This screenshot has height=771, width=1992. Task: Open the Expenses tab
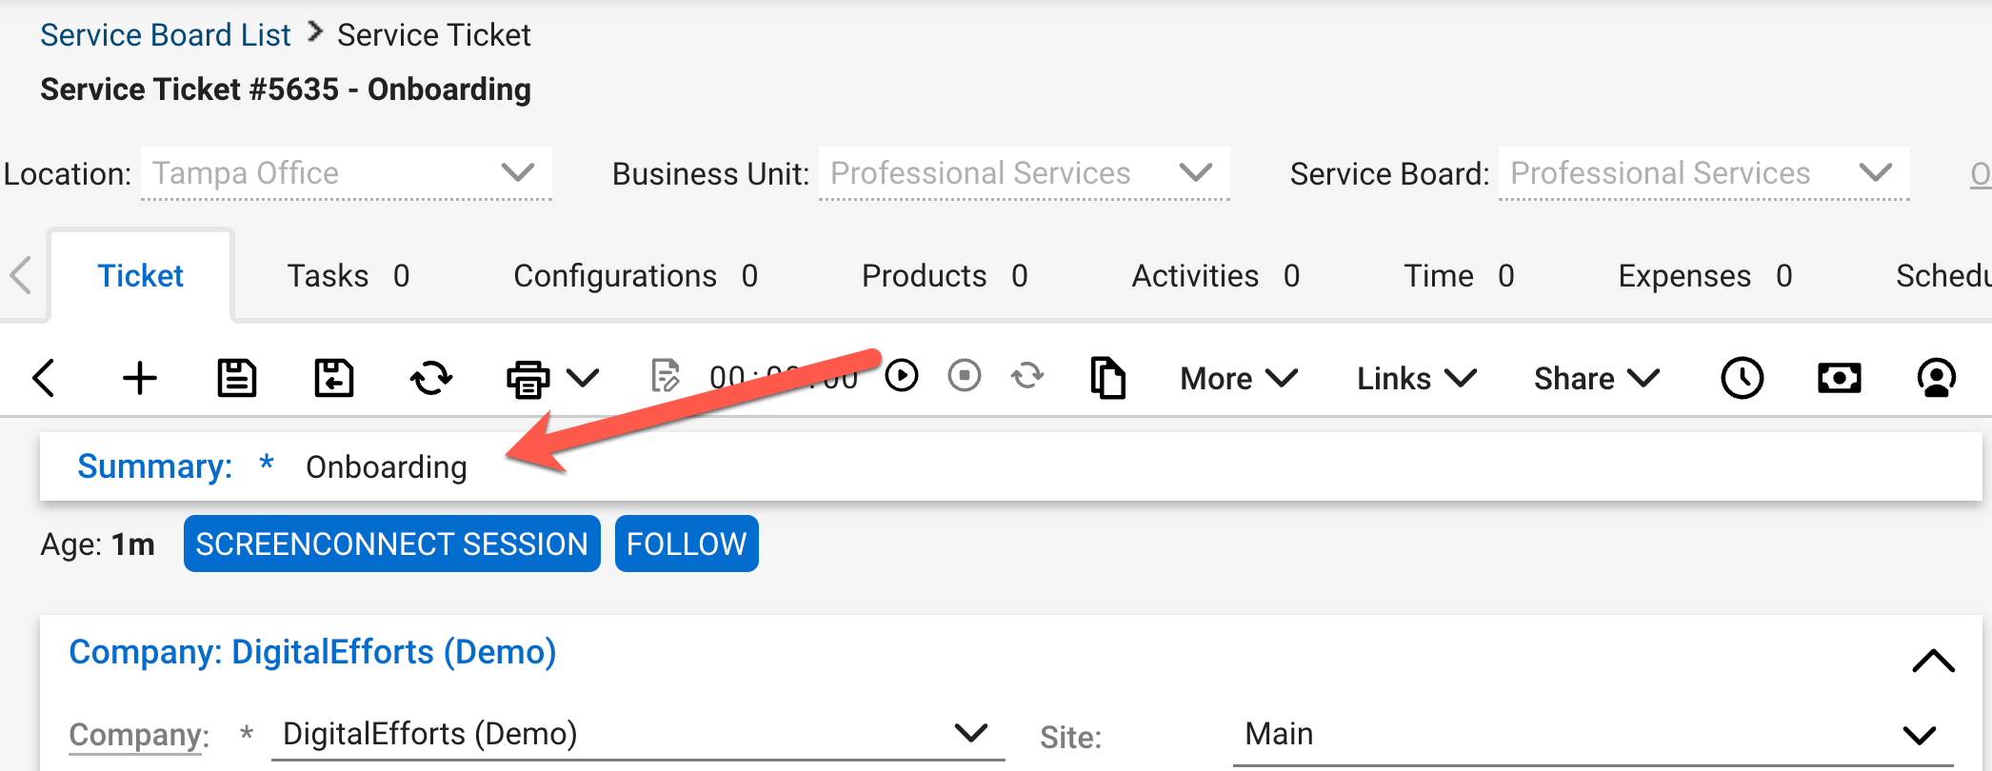(x=1705, y=276)
